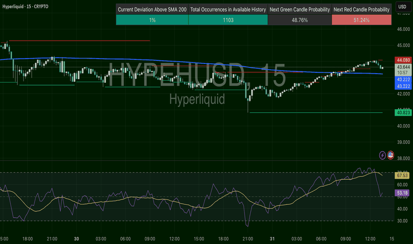
Task: Click the Next Green Candle Probability header
Action: [x=300, y=9]
